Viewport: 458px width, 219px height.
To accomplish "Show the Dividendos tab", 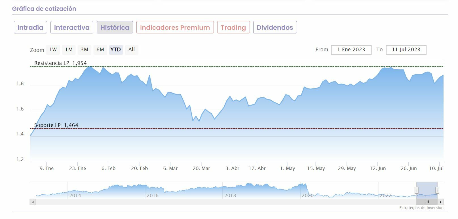I will click(x=275, y=27).
